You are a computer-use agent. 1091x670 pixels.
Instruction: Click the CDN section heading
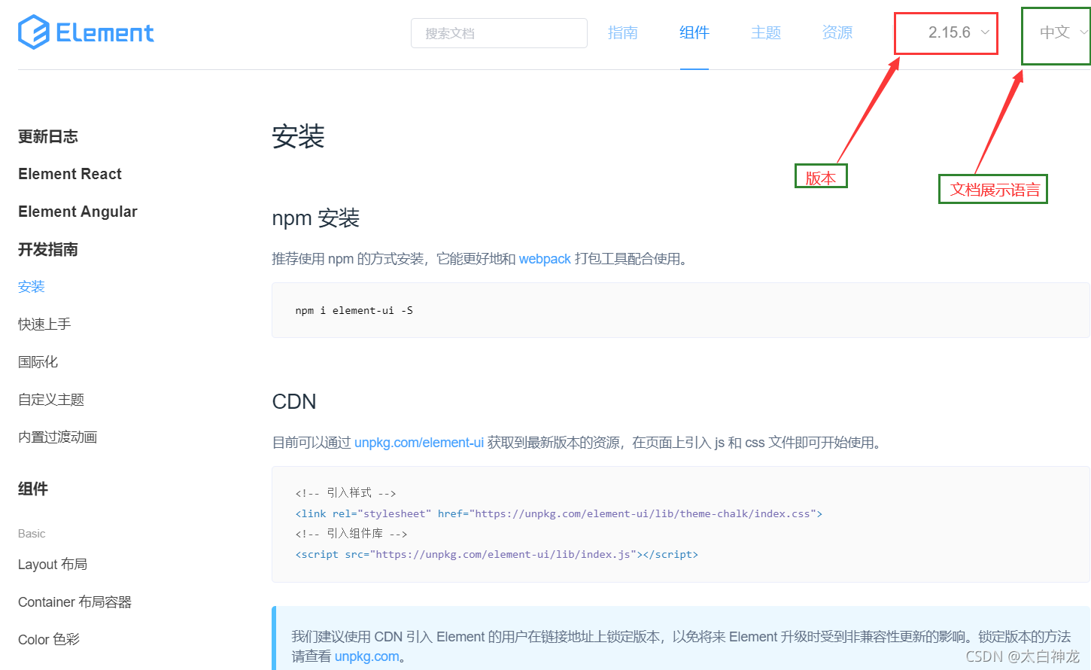tap(294, 401)
